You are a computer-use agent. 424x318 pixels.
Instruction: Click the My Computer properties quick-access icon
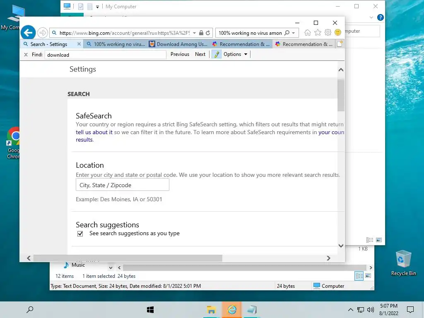81,7
